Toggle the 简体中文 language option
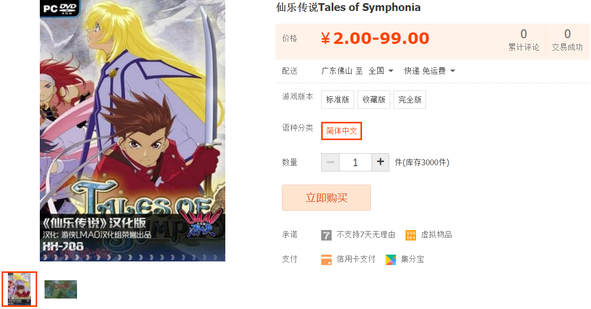The width and height of the screenshot is (591, 309). 342,131
